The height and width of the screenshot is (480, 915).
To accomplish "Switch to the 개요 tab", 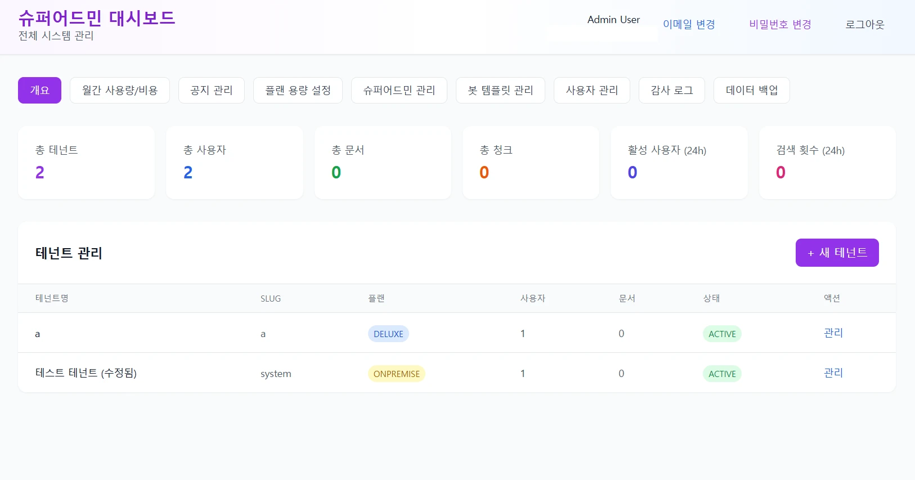I will click(x=39, y=90).
